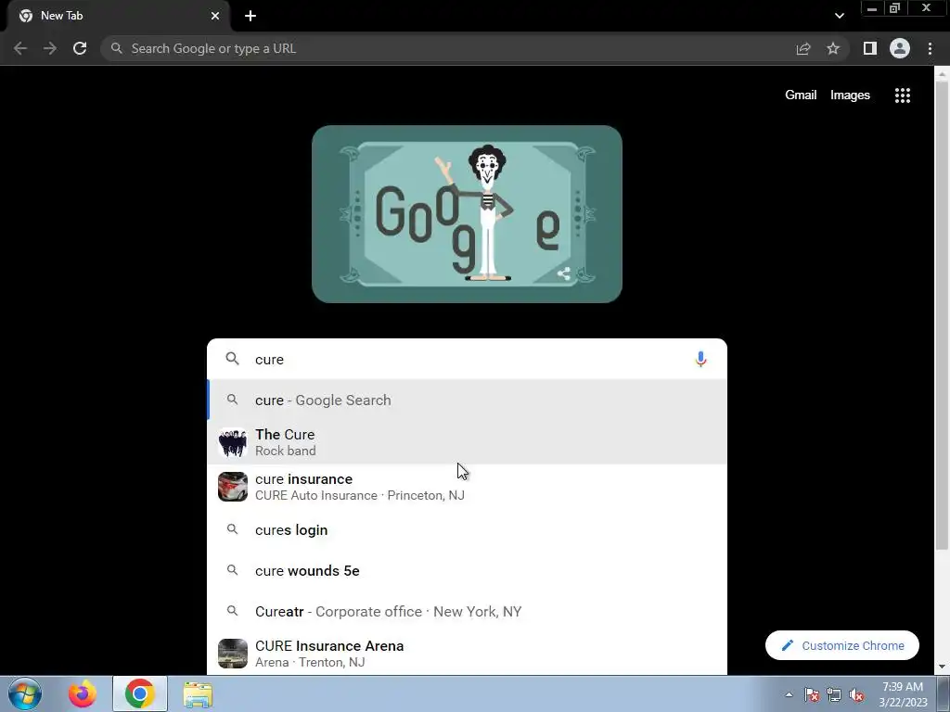Select the New Tab tab
950x712 pixels.
(118, 16)
